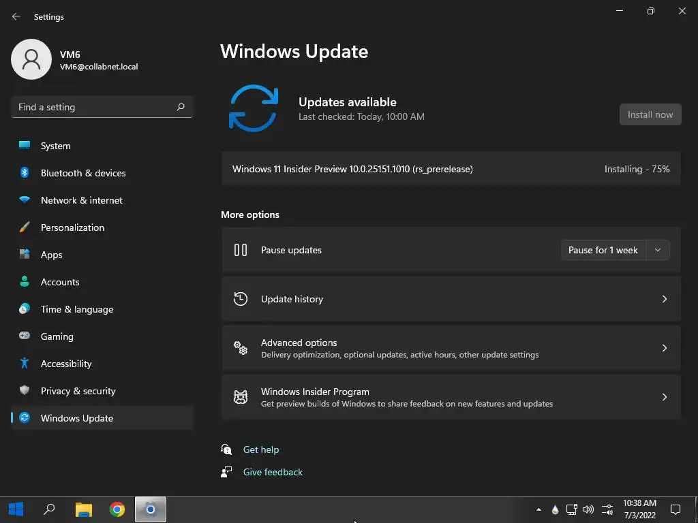Click the Give feedback person icon
This screenshot has height=523, width=698.
point(226,472)
